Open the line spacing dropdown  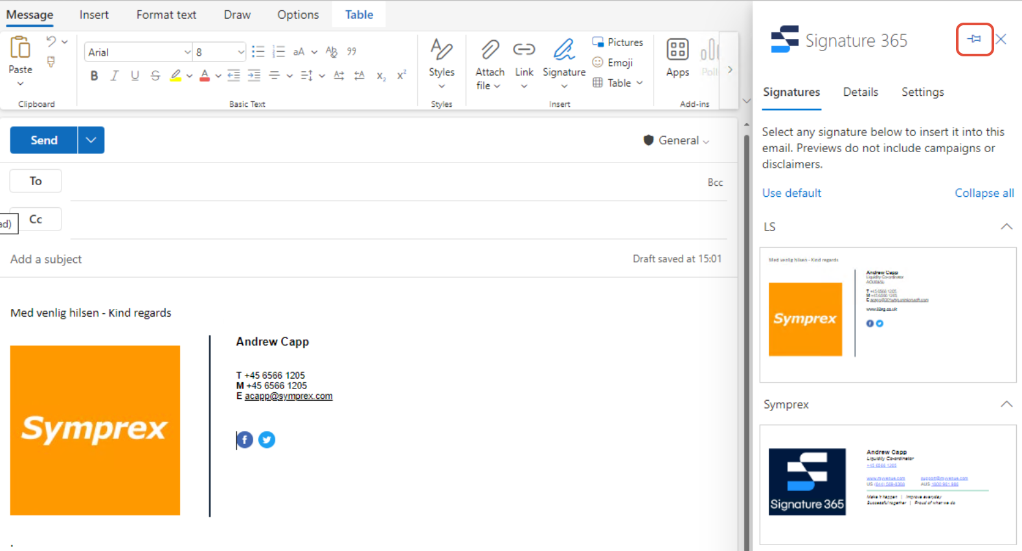[x=313, y=76]
